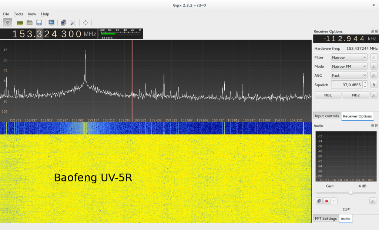Close the Audio panel

(x=376, y=126)
